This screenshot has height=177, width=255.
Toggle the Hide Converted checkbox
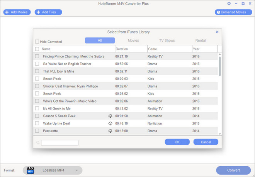37,42
